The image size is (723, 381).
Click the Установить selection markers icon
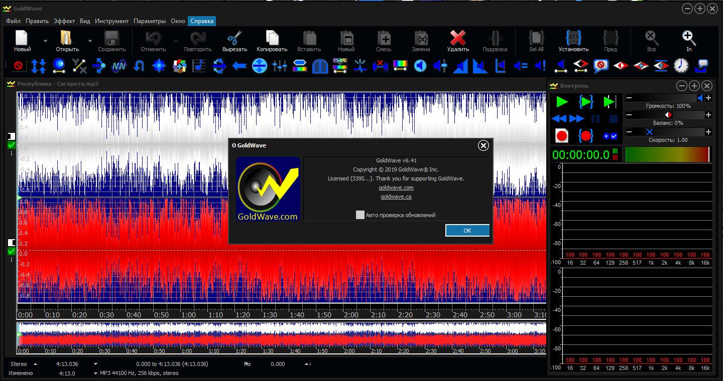coord(573,38)
